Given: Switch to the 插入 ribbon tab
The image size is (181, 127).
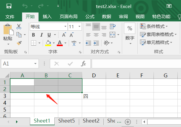Looking at the screenshot, I should pos(47,16).
